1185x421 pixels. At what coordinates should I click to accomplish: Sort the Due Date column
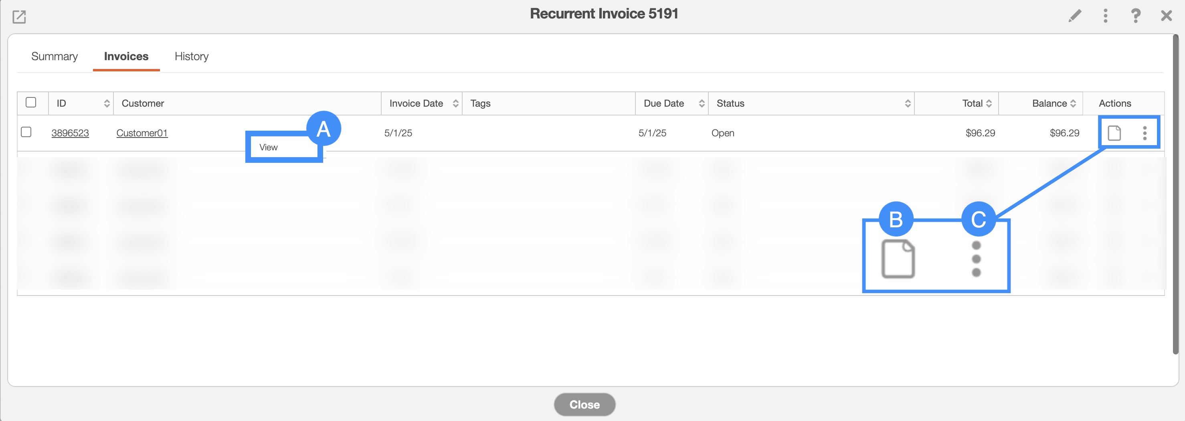pyautogui.click(x=702, y=103)
